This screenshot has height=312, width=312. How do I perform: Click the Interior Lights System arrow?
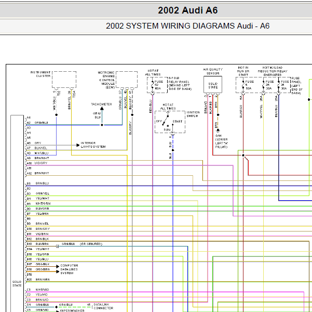78,145
